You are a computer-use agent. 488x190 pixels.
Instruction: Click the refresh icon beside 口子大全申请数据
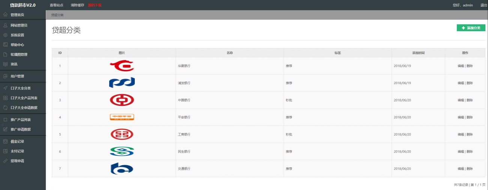click(x=5, y=108)
